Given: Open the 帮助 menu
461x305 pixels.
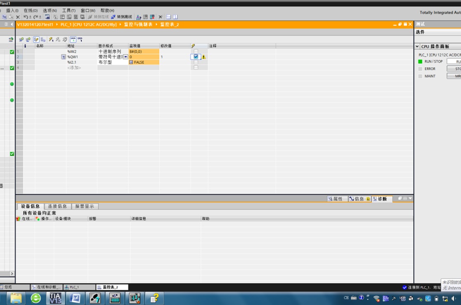Looking at the screenshot, I should (107, 11).
